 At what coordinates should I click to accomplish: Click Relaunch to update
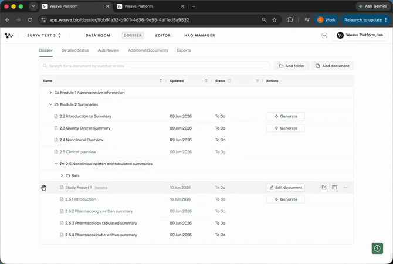tap(365, 20)
